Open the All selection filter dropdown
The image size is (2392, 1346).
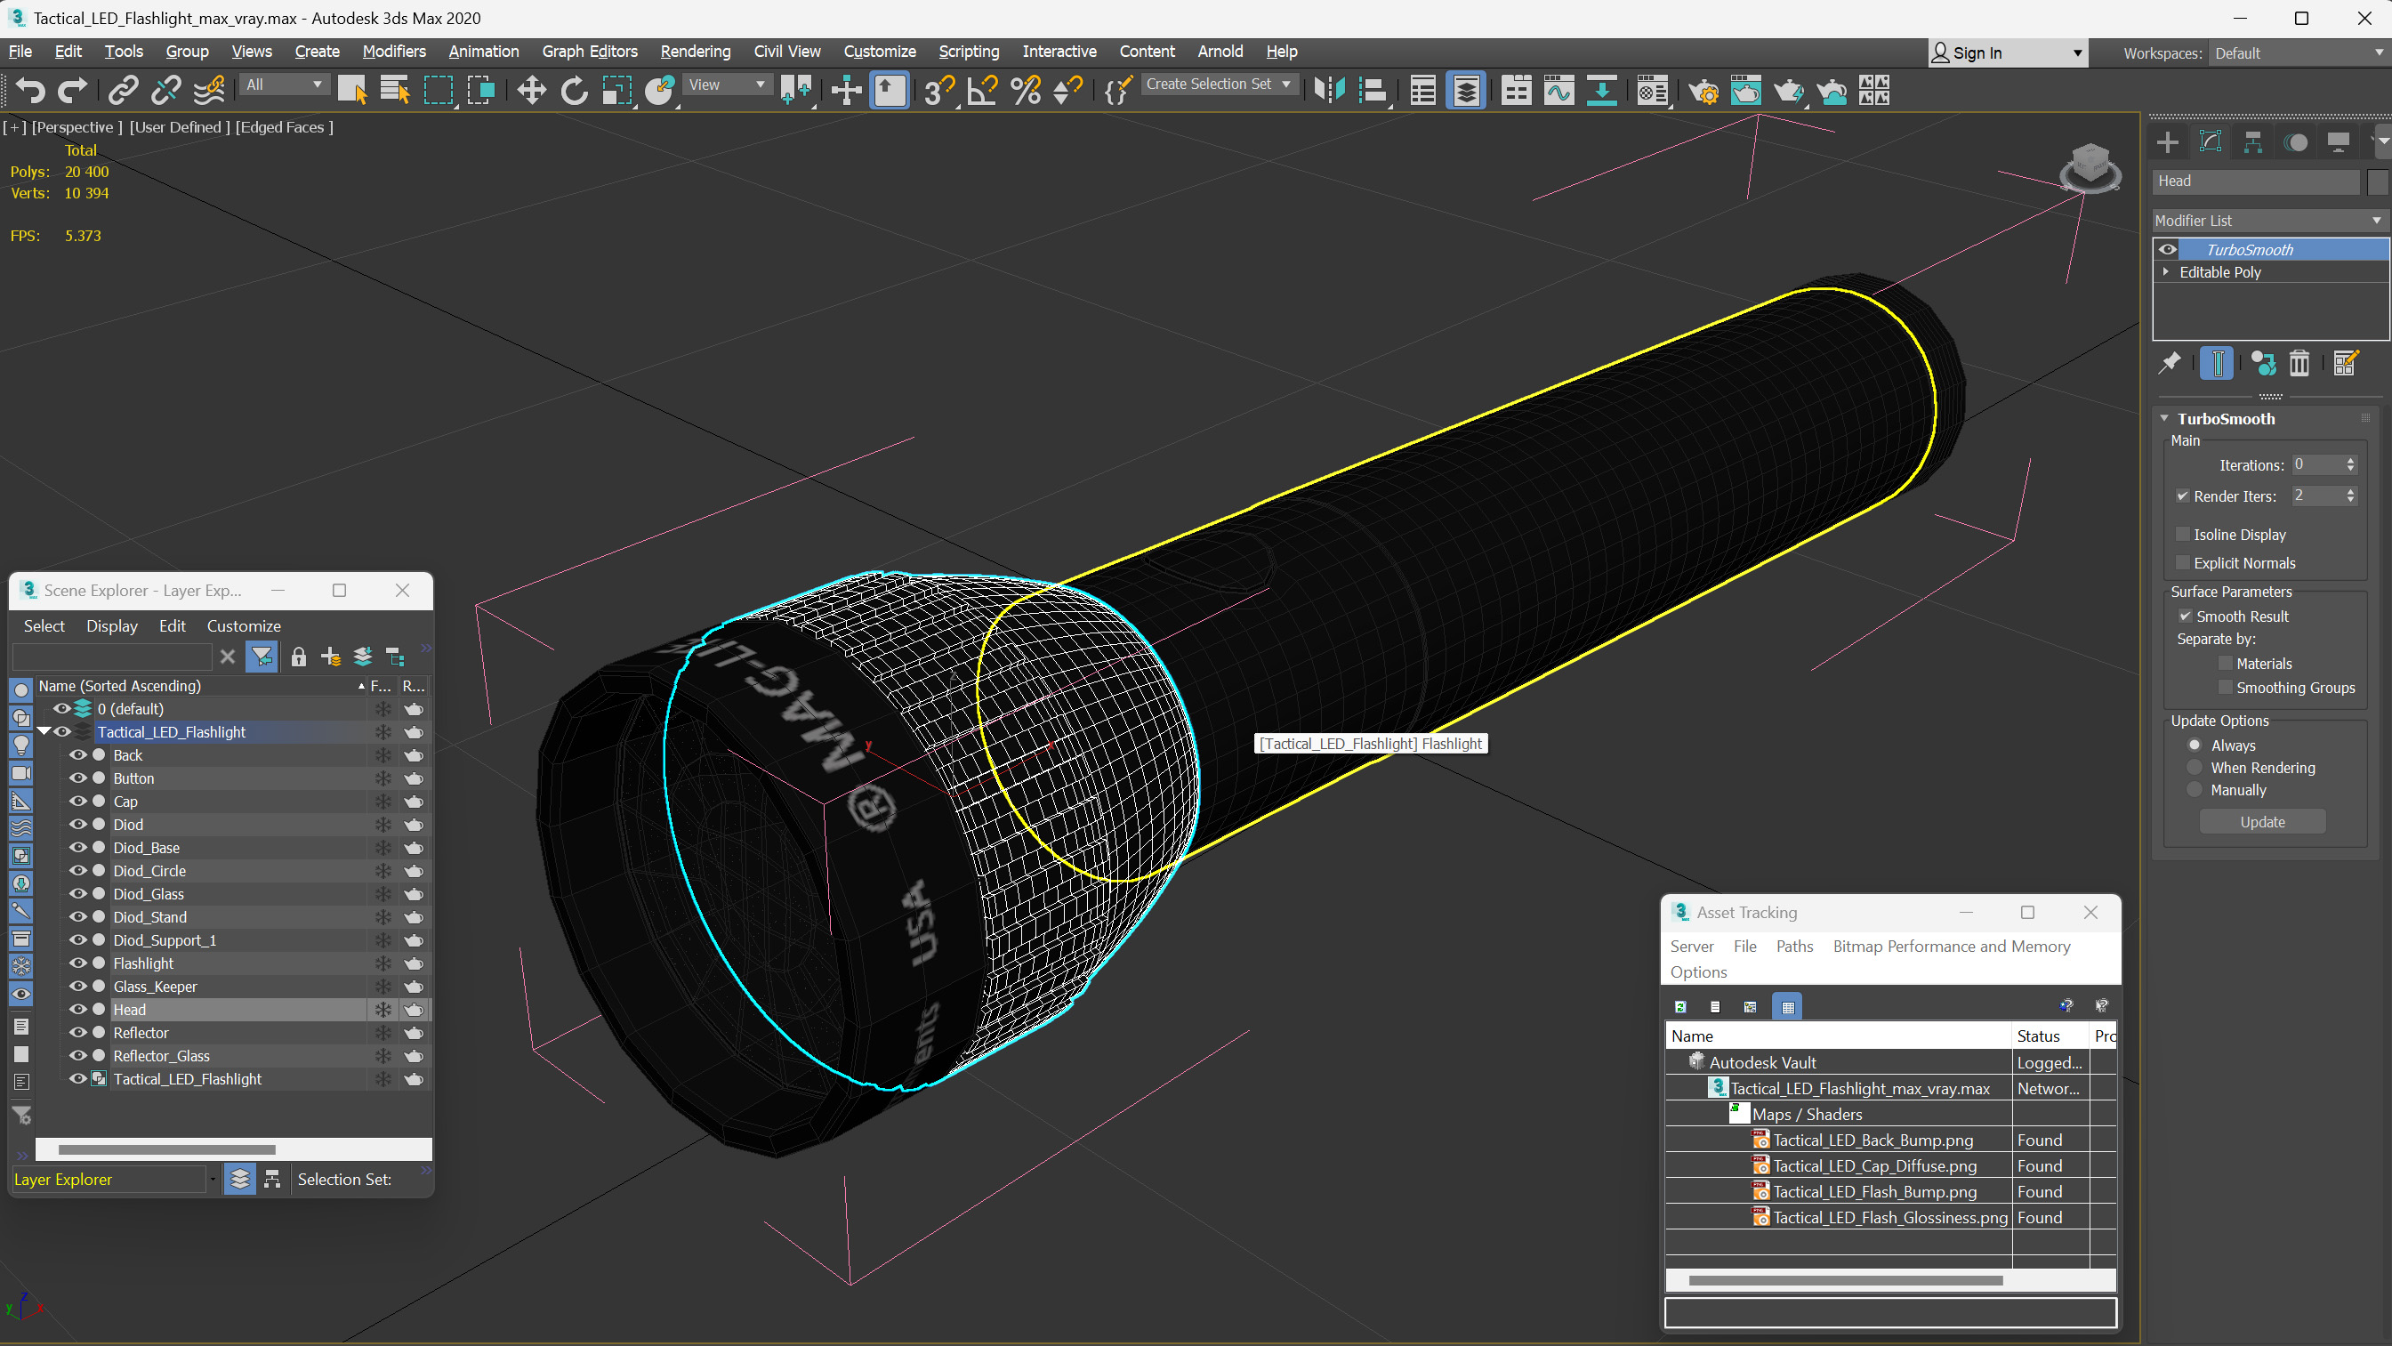click(283, 85)
